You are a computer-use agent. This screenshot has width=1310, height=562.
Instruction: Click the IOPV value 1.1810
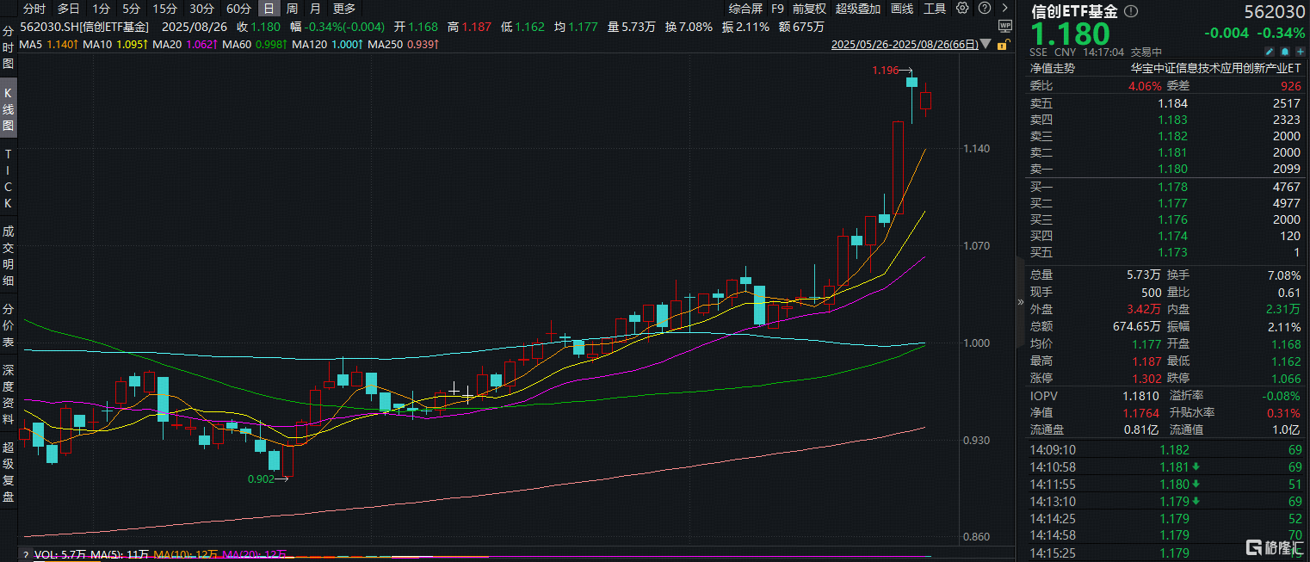1141,396
